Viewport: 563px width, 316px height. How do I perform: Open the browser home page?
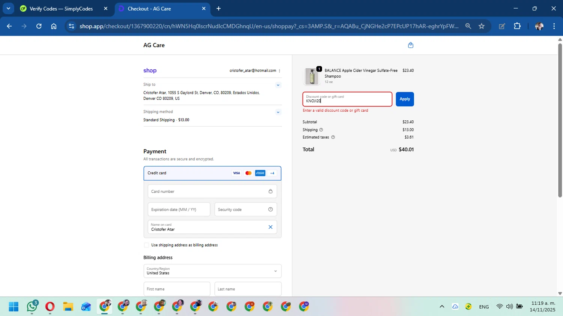pos(54,26)
